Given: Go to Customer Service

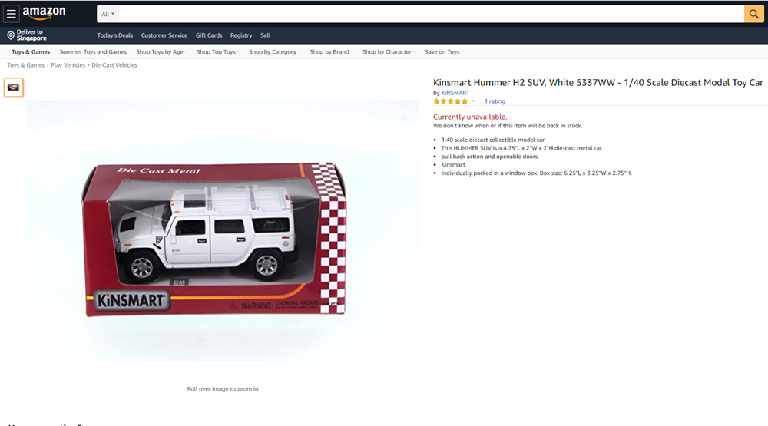Looking at the screenshot, I should pos(164,35).
